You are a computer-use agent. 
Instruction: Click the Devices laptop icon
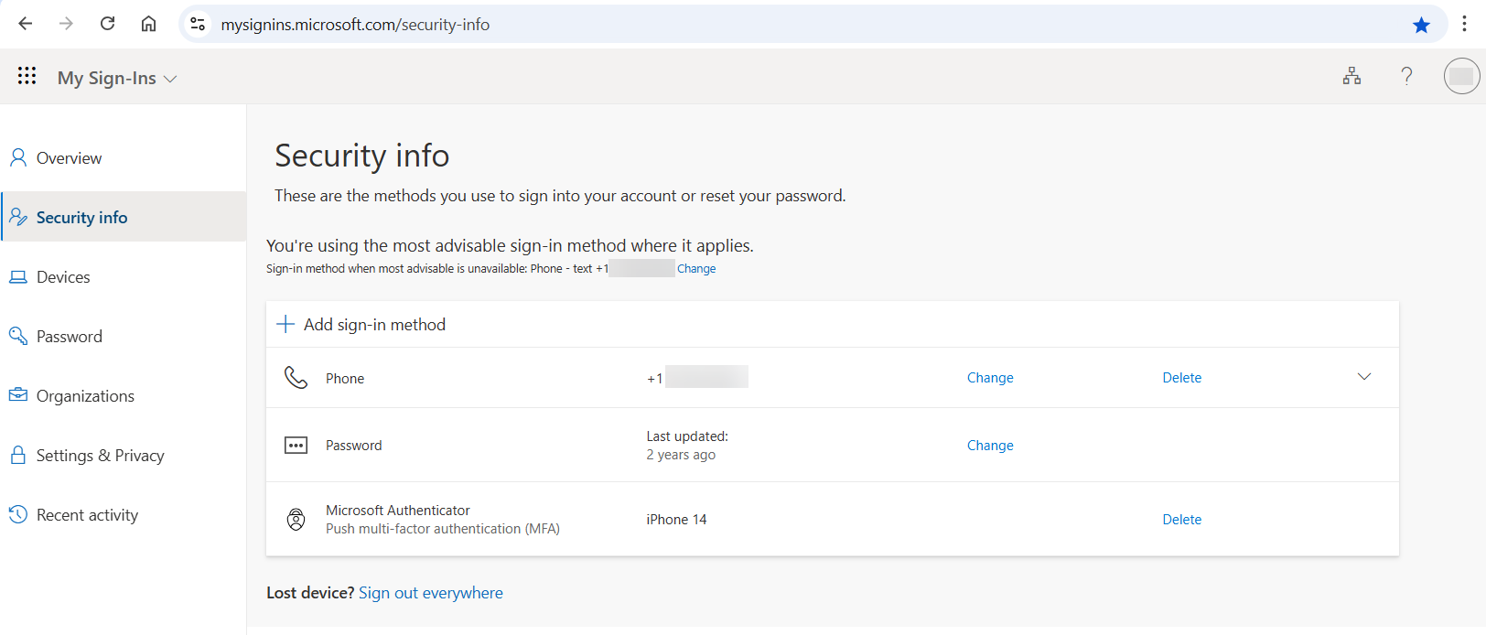point(17,276)
